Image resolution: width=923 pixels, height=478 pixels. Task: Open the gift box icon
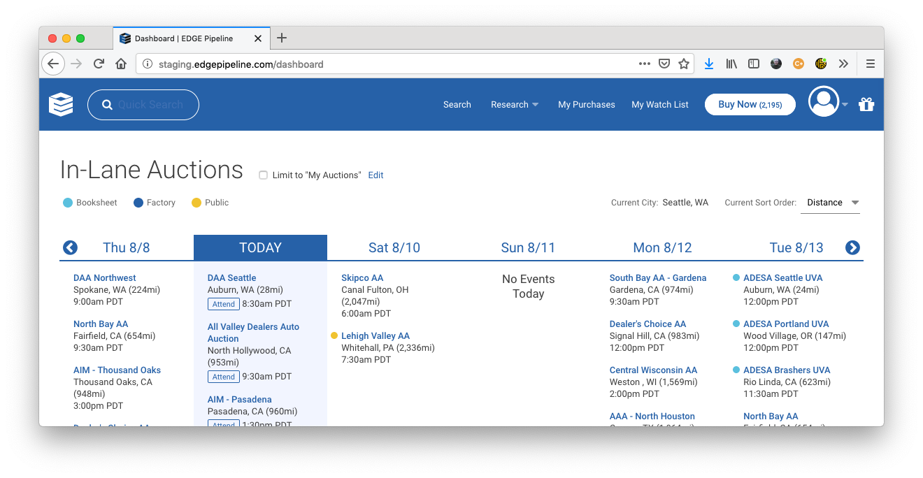pos(866,105)
